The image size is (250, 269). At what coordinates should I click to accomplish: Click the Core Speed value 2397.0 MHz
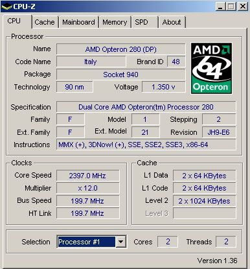[87, 176]
